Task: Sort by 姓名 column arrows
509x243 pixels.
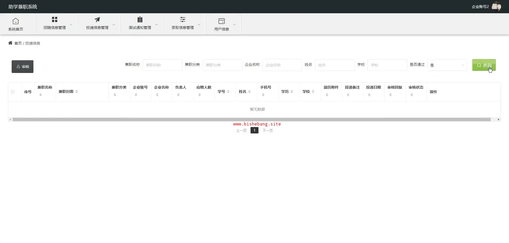Action: point(249,92)
